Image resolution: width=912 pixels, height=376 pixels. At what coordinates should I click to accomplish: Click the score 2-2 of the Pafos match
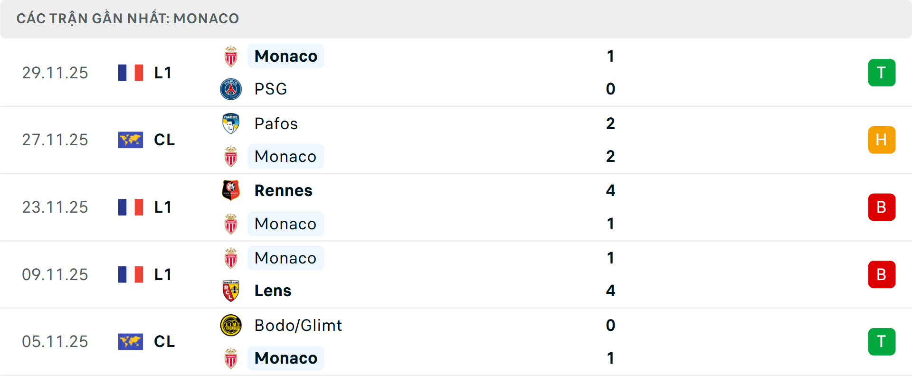[611, 140]
